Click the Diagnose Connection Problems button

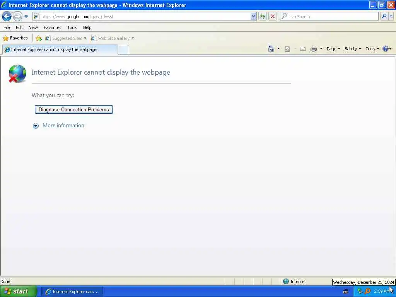point(74,109)
